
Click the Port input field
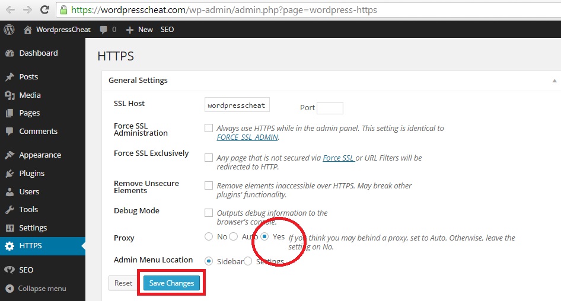[330, 108]
